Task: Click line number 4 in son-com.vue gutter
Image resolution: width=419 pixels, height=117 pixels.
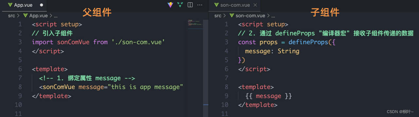Action: [x=227, y=51]
